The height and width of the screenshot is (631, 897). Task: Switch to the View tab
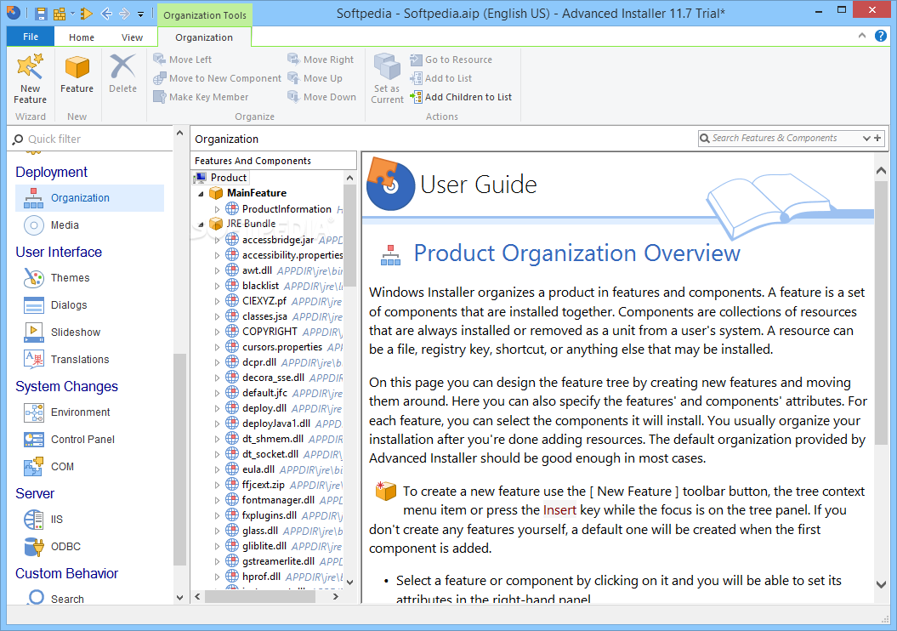coord(132,37)
